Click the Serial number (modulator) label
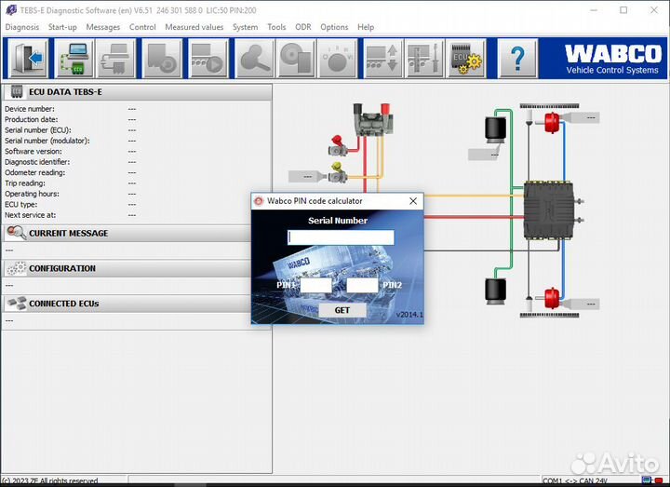 pos(47,141)
